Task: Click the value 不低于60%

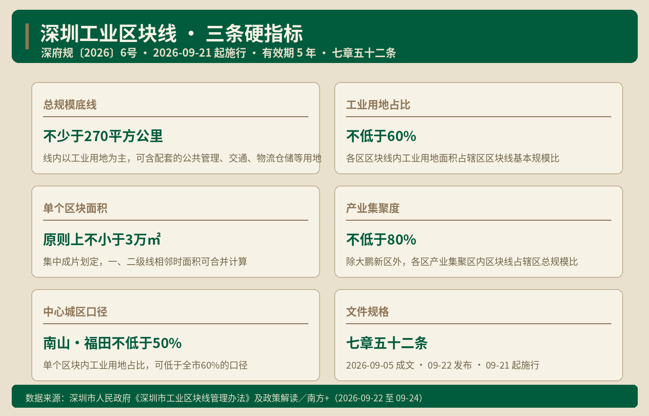Action: click(x=381, y=136)
